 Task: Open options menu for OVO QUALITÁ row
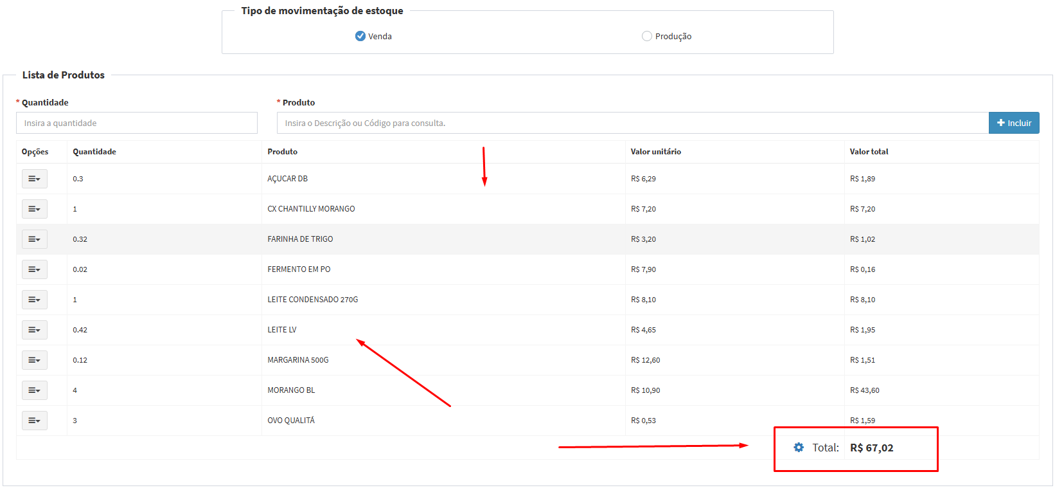point(35,421)
